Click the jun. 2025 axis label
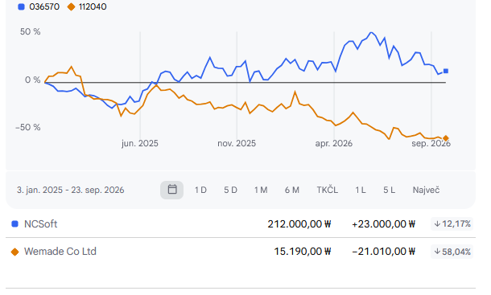Viewport: 491px width, 295px height. click(x=140, y=143)
